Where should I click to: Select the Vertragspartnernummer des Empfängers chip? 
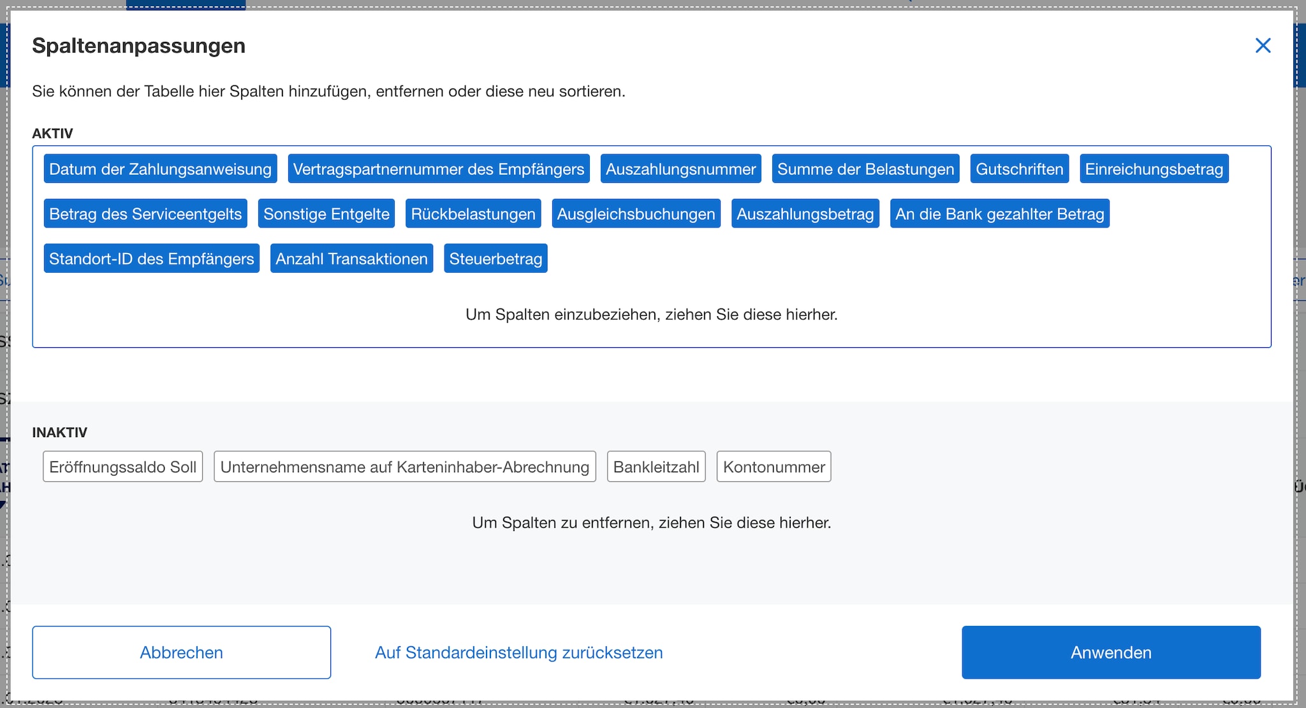pos(438,169)
